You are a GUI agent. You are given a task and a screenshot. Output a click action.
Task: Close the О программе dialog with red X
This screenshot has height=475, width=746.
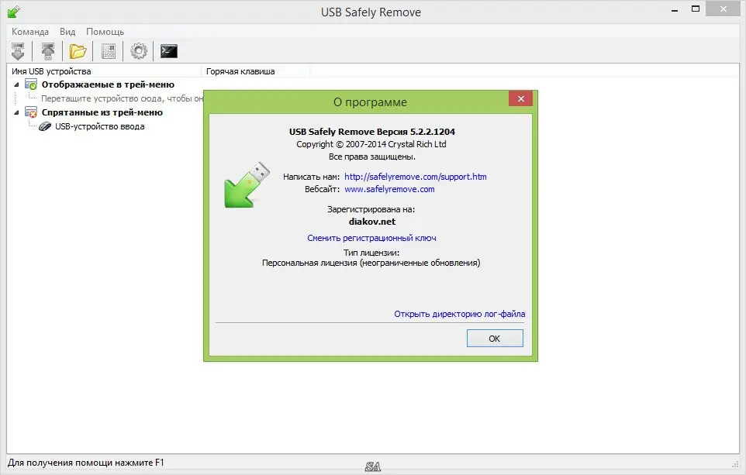pyautogui.click(x=520, y=98)
